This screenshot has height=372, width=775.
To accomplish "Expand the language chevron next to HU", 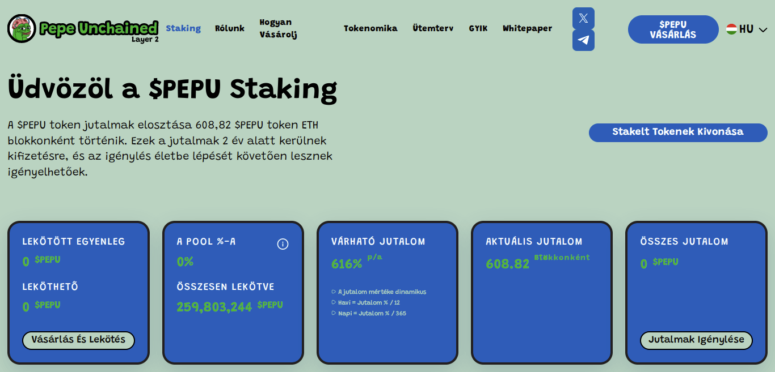I will point(763,29).
